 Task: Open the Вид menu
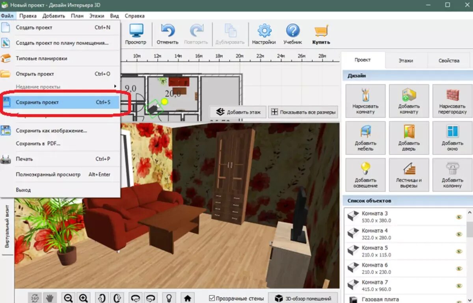[x=114, y=16]
